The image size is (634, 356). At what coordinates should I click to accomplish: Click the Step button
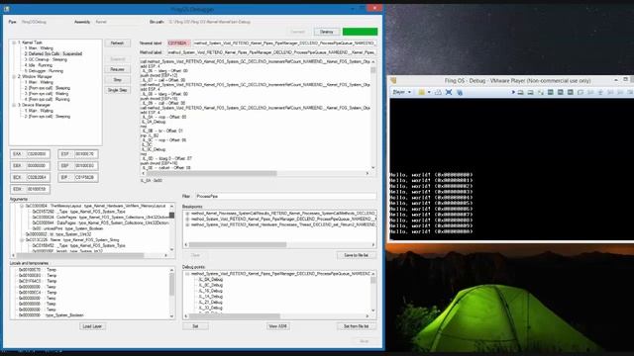[117, 80]
